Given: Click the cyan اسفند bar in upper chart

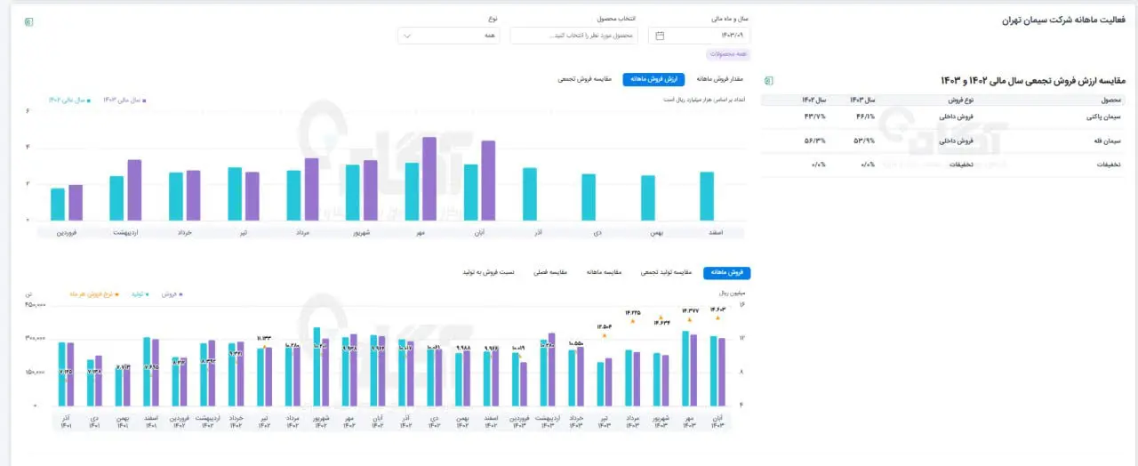Looking at the screenshot, I should [x=707, y=197].
